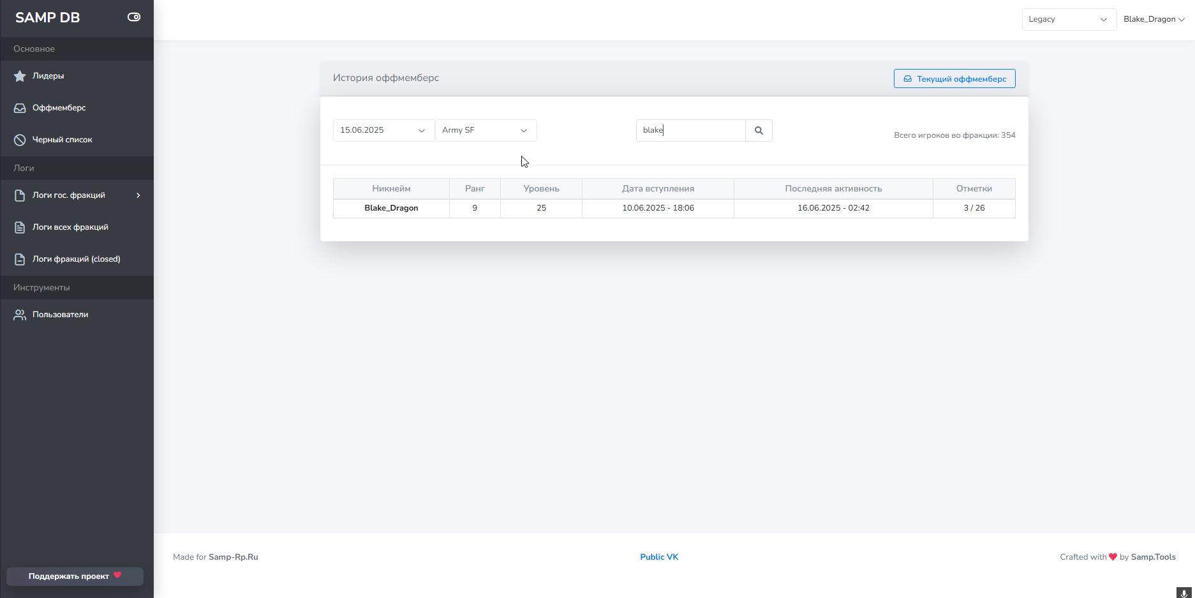
Task: Click the Отметки column header
Action: click(974, 189)
